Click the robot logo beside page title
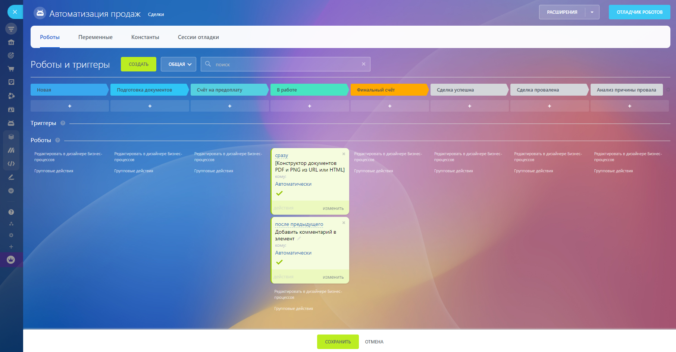 click(40, 13)
